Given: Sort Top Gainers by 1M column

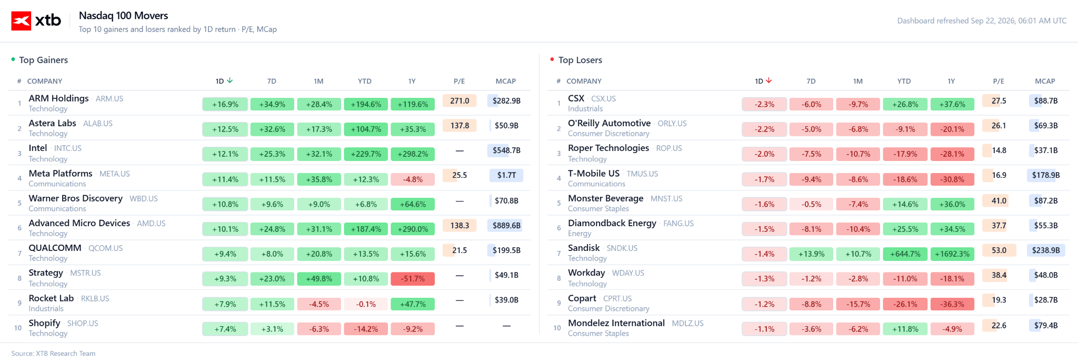Looking at the screenshot, I should (318, 81).
